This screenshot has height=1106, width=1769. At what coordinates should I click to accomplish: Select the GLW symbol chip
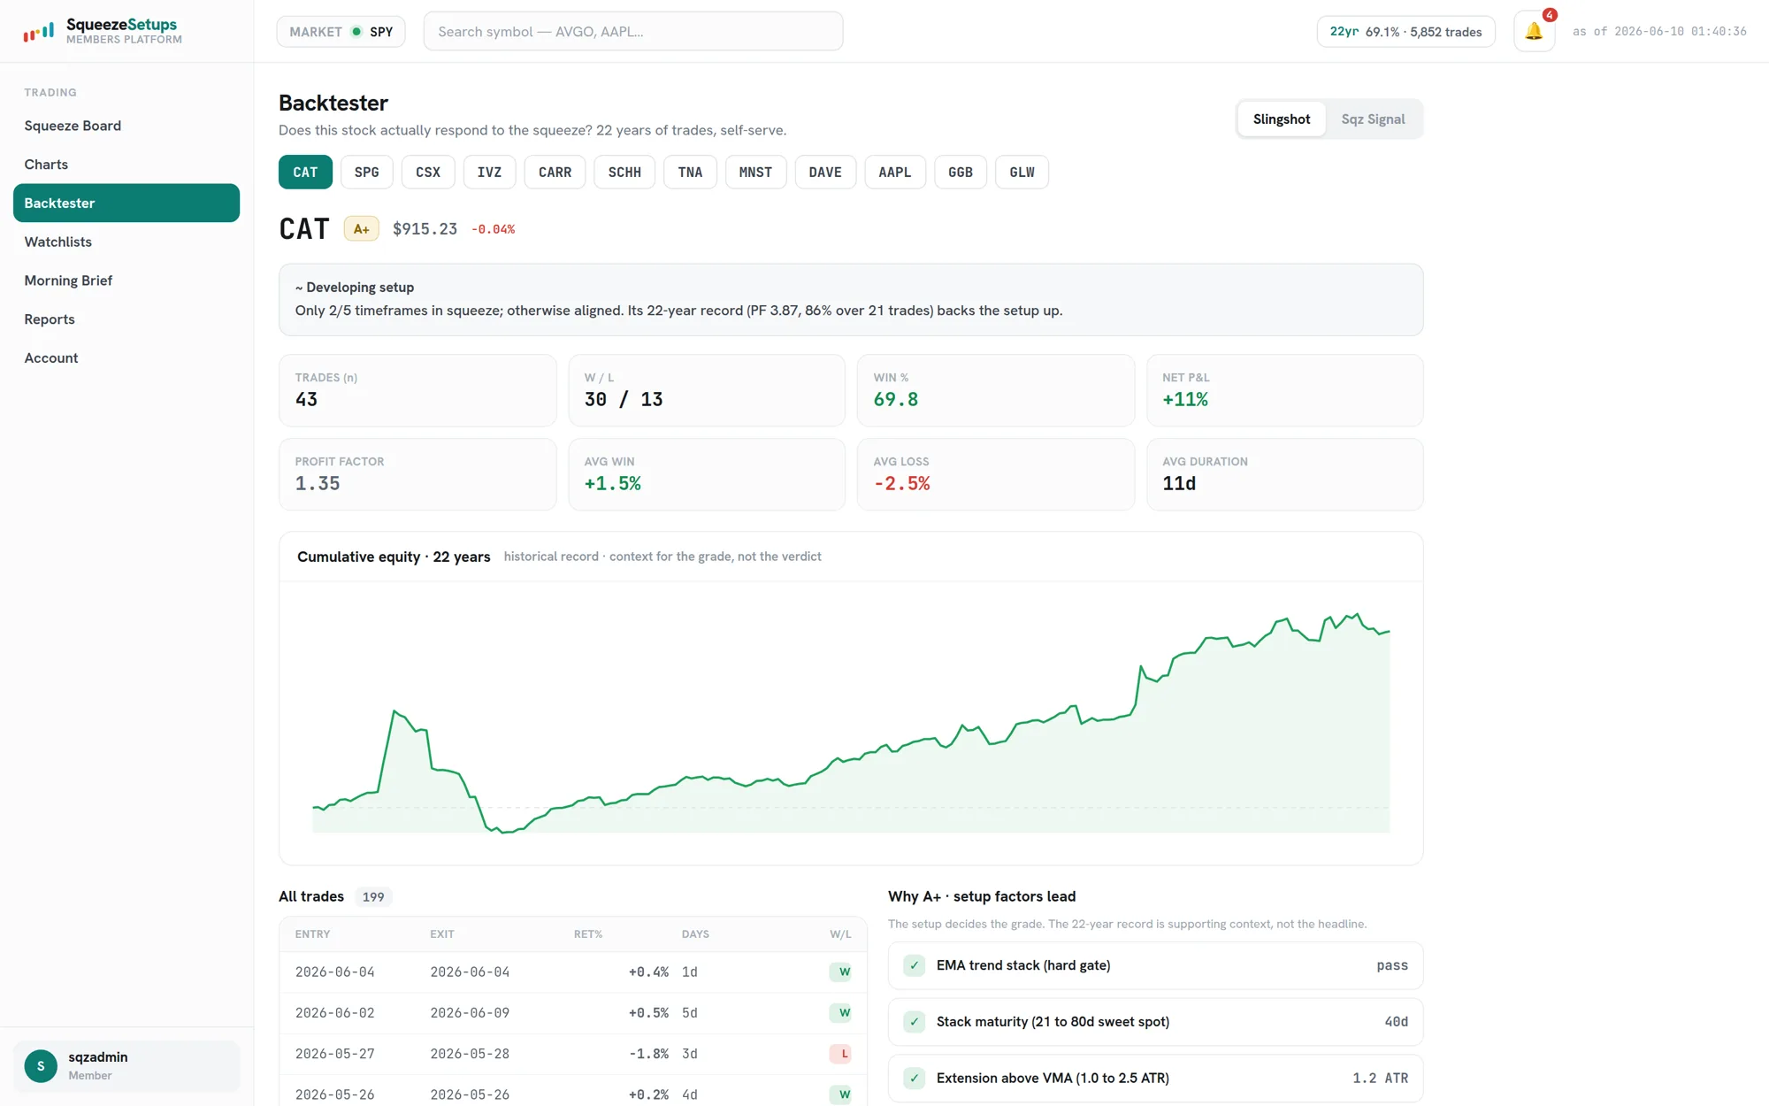pyautogui.click(x=1022, y=172)
